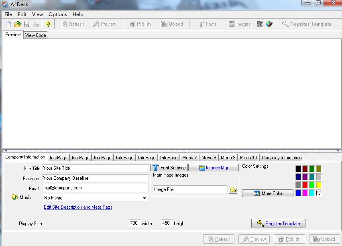Viewport: 342px width, 246px height.
Task: Pick the teal color swatch
Action: pyautogui.click(x=312, y=177)
